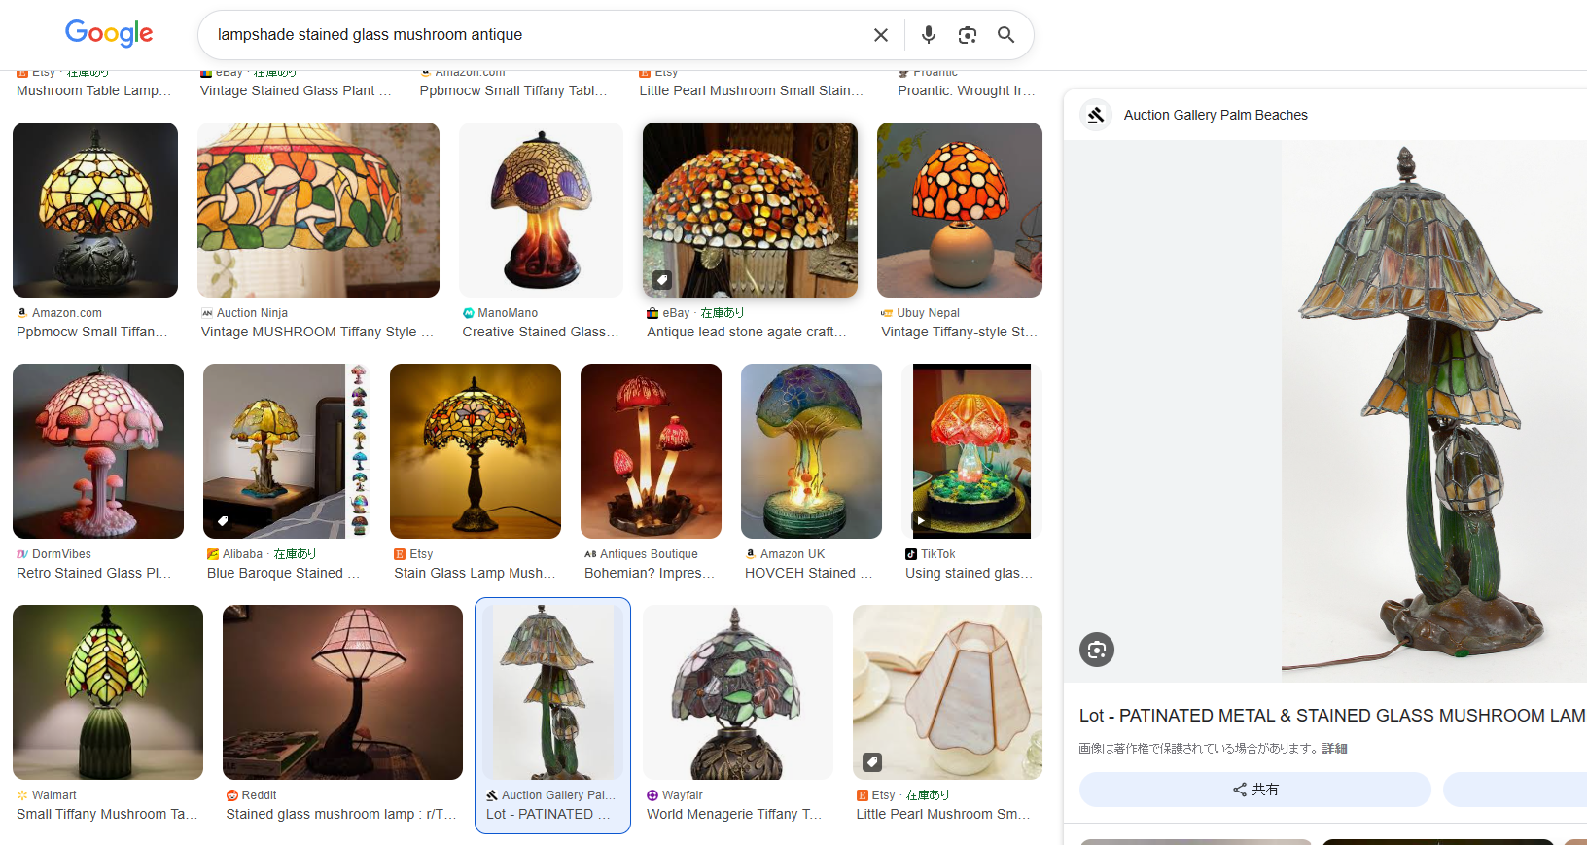Open Reddit stained glass mushroom lamp thumbnail
The image size is (1587, 845).
coord(342,692)
